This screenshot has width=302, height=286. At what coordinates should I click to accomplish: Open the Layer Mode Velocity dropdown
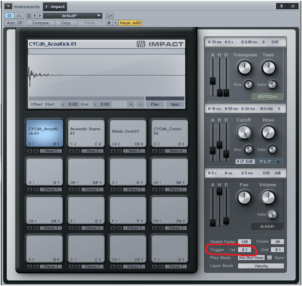261,266
